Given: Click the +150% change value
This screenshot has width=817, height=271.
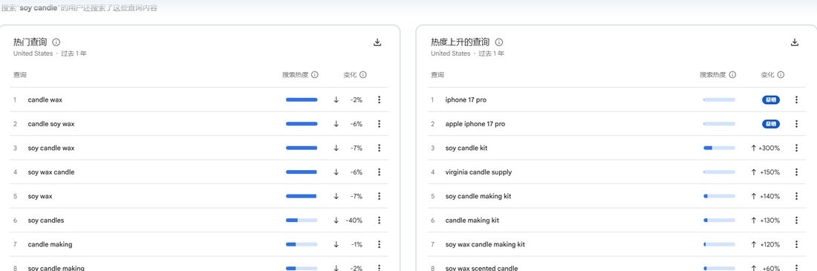Looking at the screenshot, I should (x=769, y=172).
